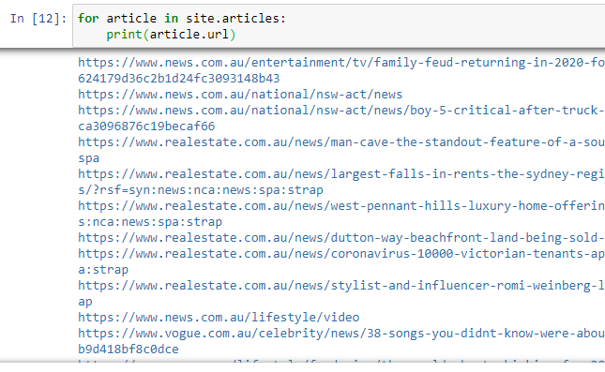Click the family-feud-returning-in-2020 URL line
Viewport: 605px width, 372px height.
pos(341,63)
